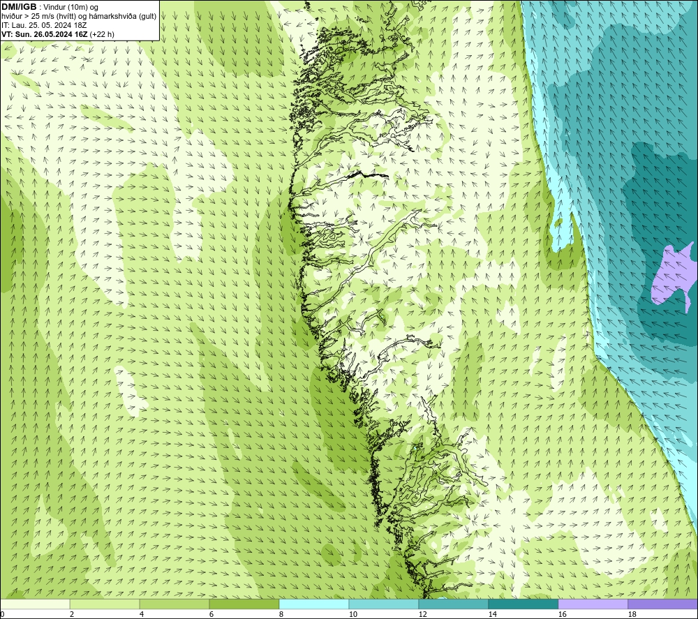The height and width of the screenshot is (619, 698).
Task: Click the "(+22 h)" forecast offset text
Action: (102, 34)
